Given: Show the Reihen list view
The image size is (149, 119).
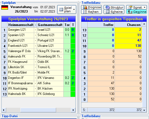Looking at the screenshot, I should [x=92, y=12].
